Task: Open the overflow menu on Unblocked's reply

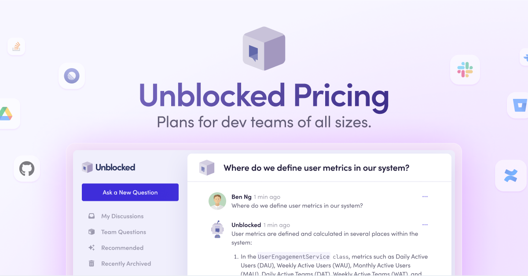Action: [425, 225]
